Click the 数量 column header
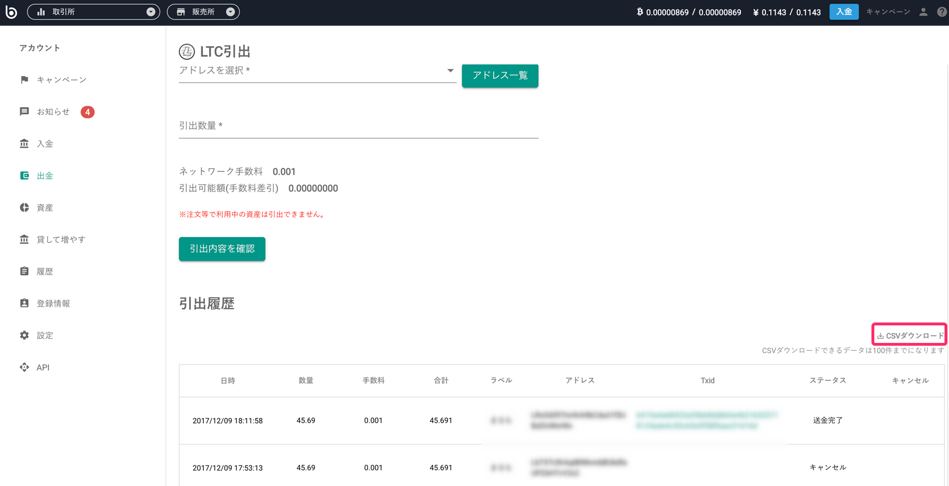 306,380
